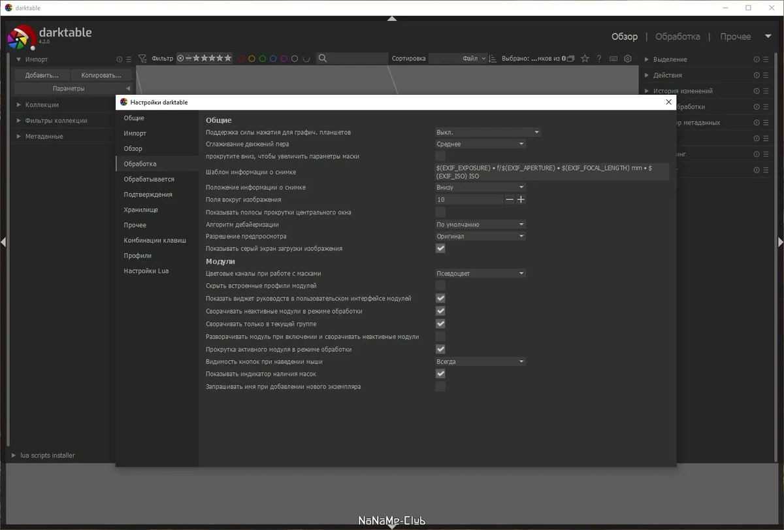Open the Импорт settings tab
Screen dimensions: 784x530
157,133
